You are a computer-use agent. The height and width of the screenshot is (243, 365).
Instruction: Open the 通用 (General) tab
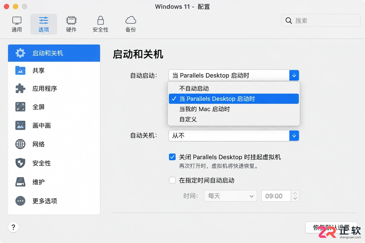[17, 24]
